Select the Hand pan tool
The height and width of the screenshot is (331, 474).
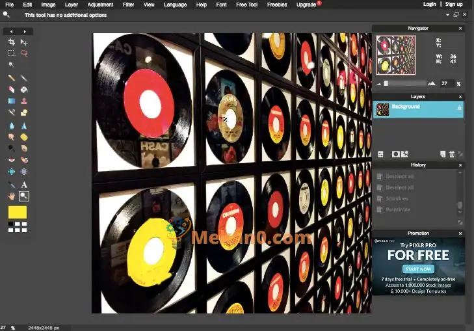12,196
